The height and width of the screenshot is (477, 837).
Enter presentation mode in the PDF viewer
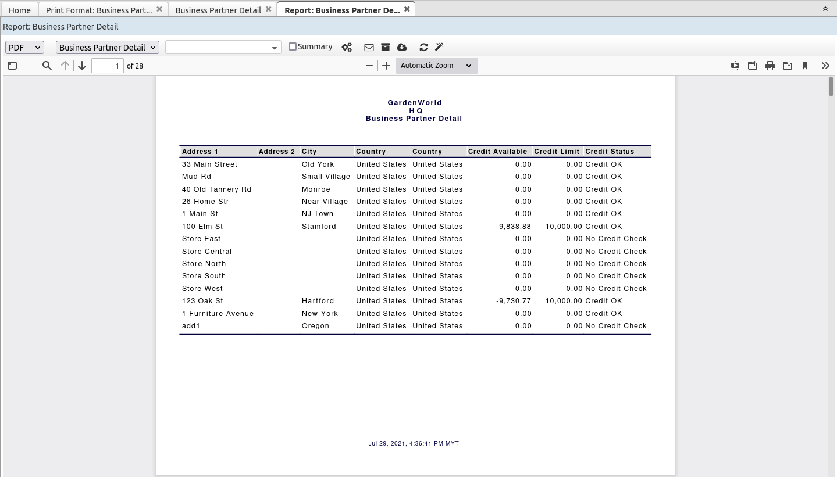(x=735, y=66)
